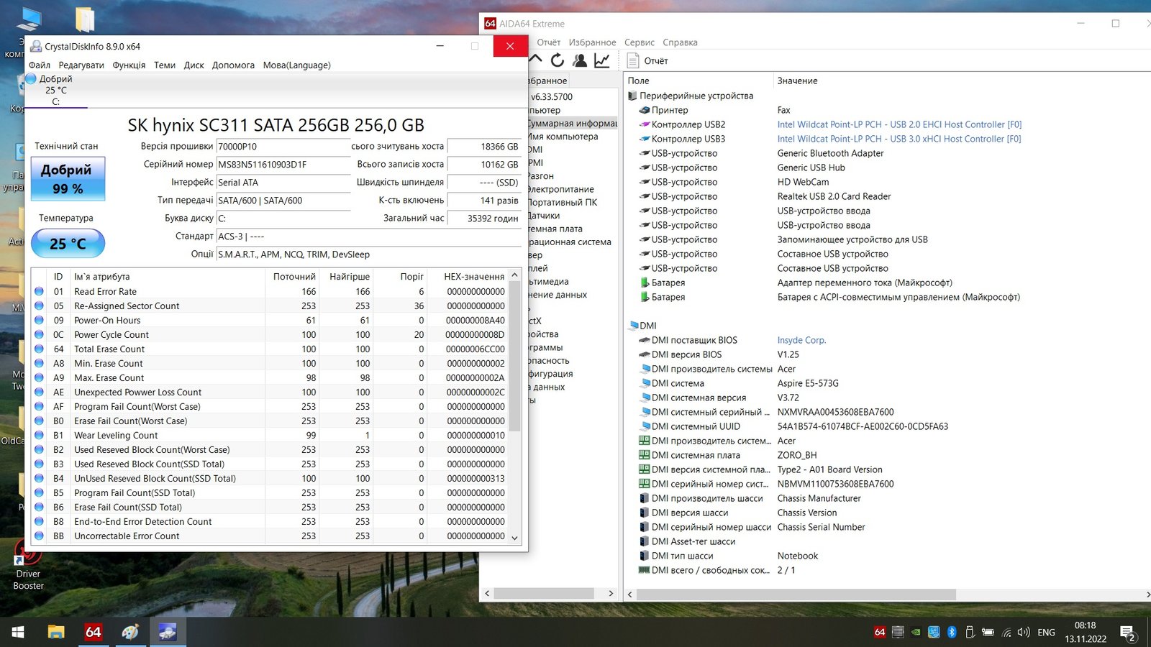Image resolution: width=1151 pixels, height=647 pixels.
Task: Open the Файл menu in CrystalDiskInfo
Action: (40, 65)
